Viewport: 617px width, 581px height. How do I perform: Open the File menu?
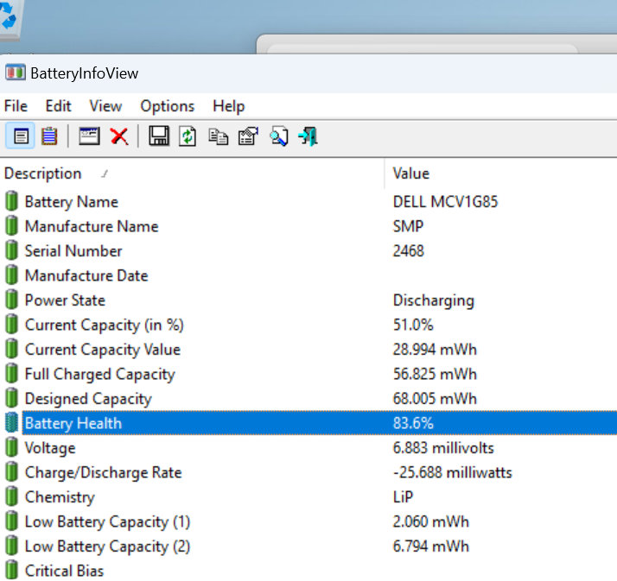click(16, 106)
